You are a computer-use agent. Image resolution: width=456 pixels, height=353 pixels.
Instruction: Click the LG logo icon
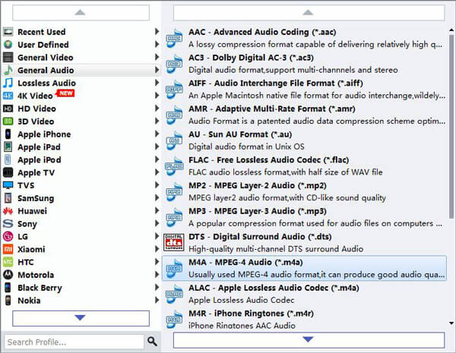click(x=8, y=236)
